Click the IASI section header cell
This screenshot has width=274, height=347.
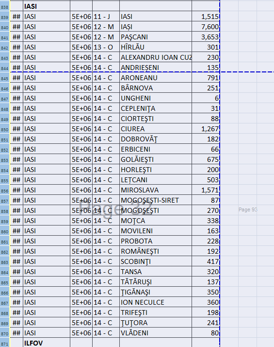(x=47, y=6)
